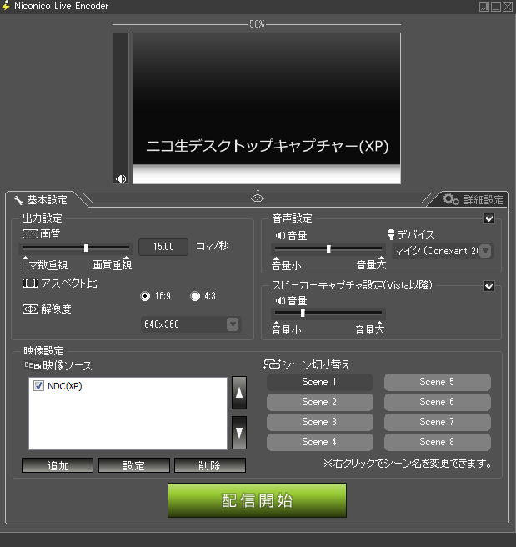This screenshot has height=547, width=516.
Task: Click 音量大 label under 音声設定
Action: pos(371,265)
